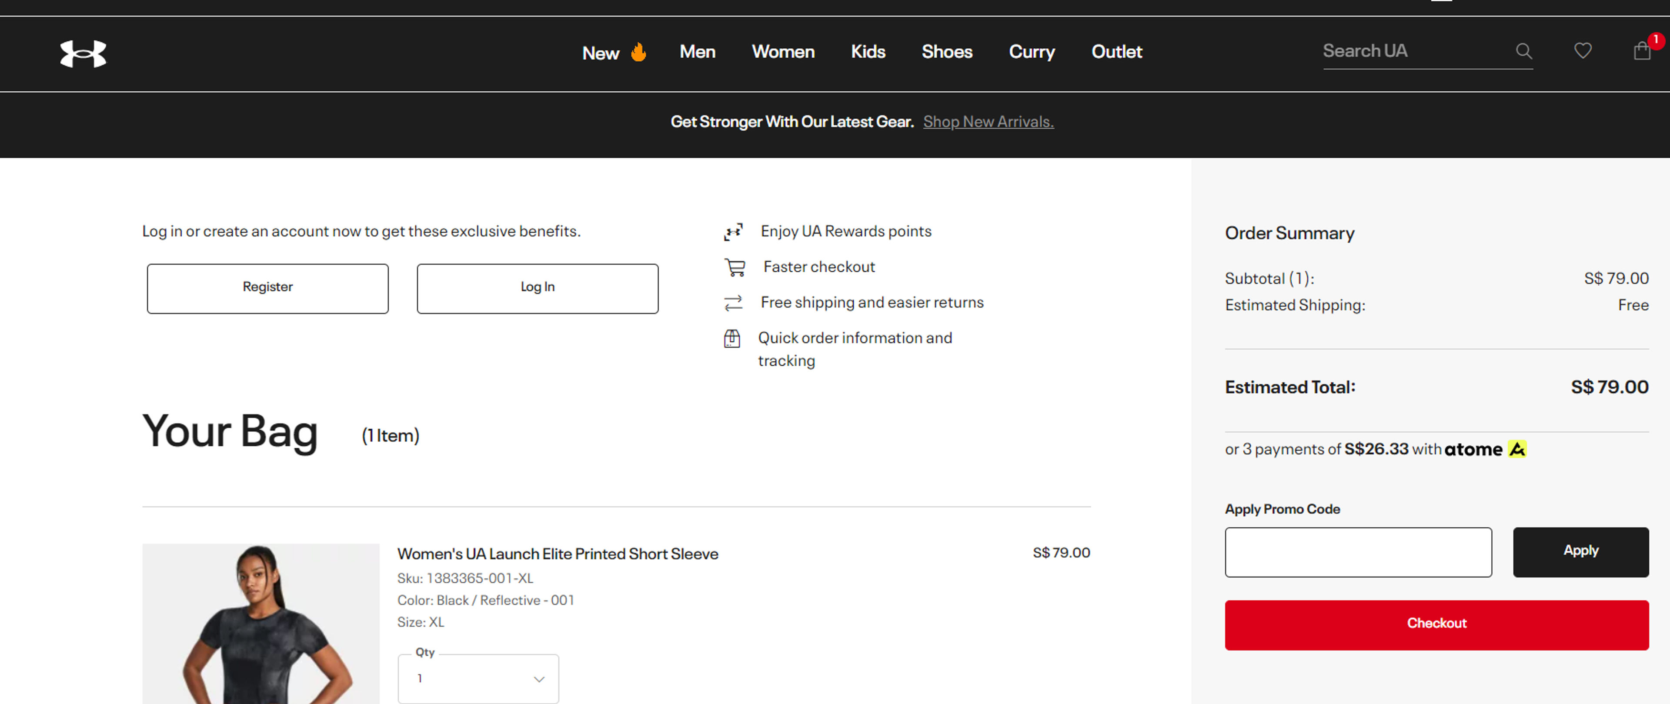Proceed with the red Checkout button
The width and height of the screenshot is (1670, 704).
pos(1436,625)
